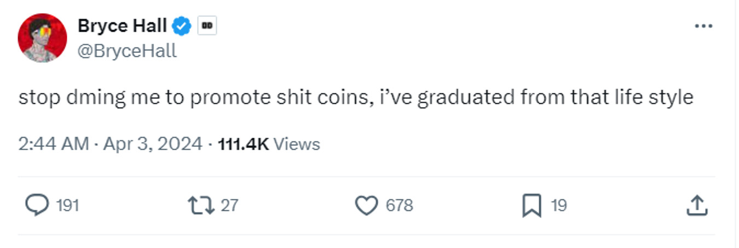Open the three-dot more options menu
Image resolution: width=739 pixels, height=248 pixels.
pyautogui.click(x=703, y=26)
